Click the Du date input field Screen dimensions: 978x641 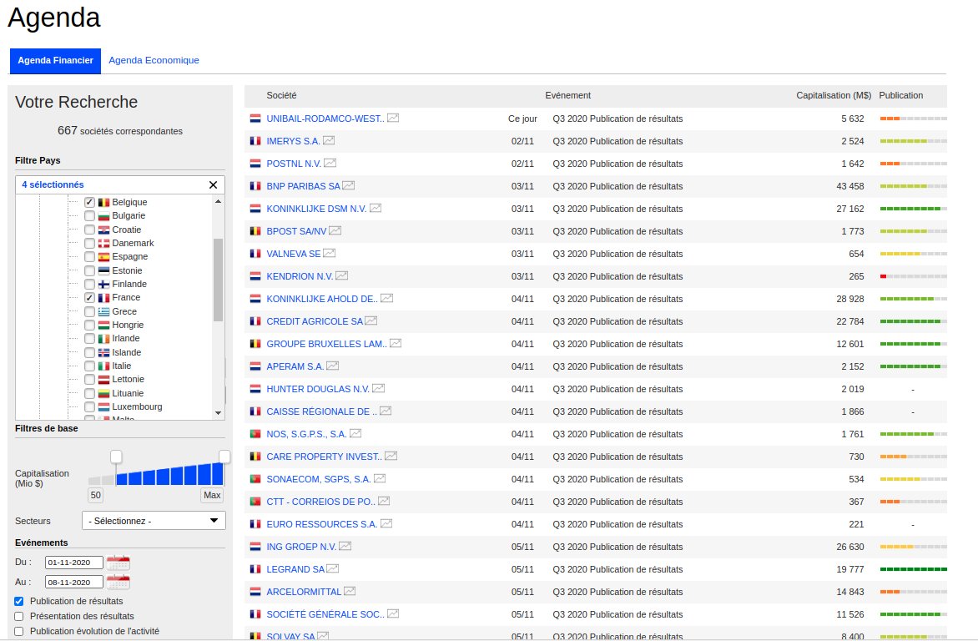73,563
